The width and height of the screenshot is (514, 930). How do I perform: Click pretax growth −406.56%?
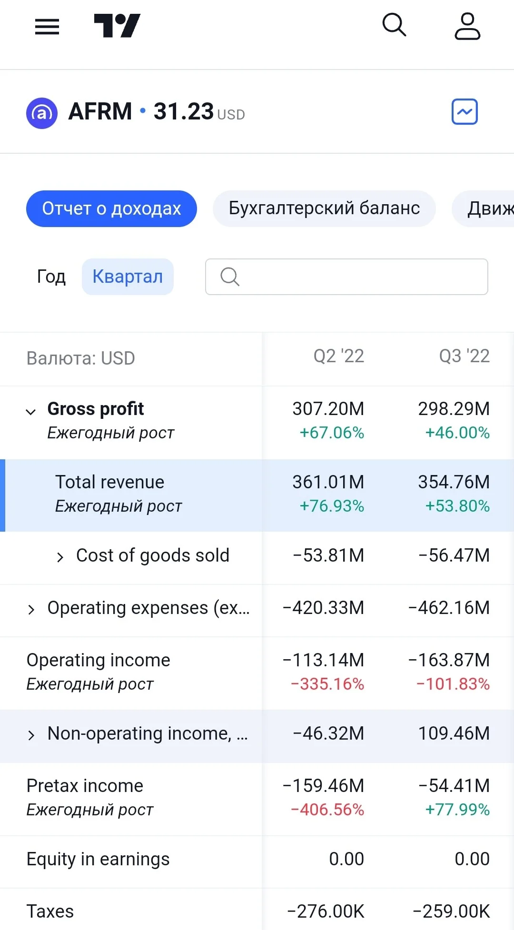click(327, 810)
